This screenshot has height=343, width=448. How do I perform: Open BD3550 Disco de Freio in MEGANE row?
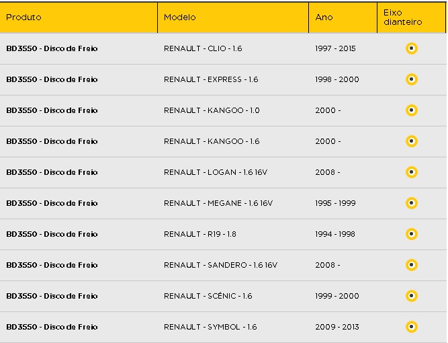pyautogui.click(x=52, y=203)
